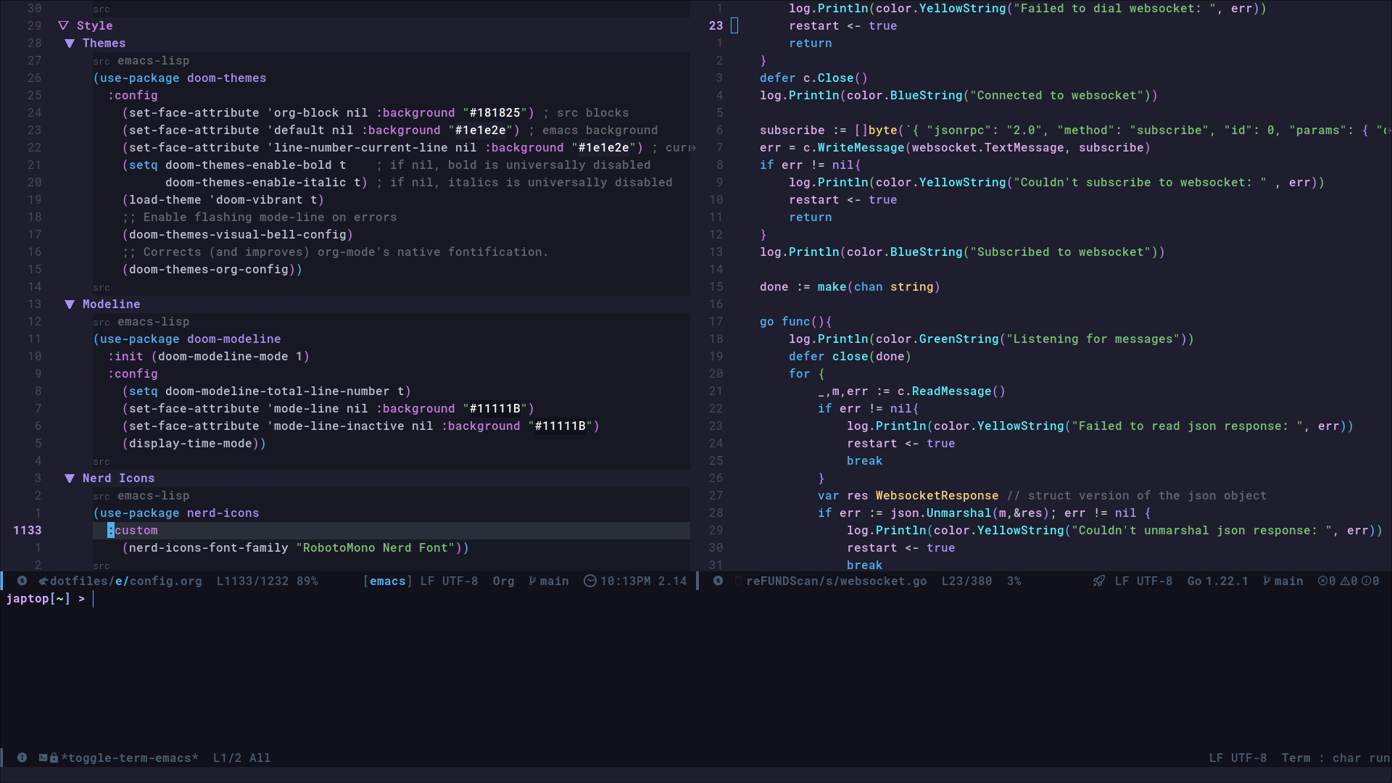Click the websocket.go buffer name in modeline
The height and width of the screenshot is (783, 1392).
[x=836, y=581]
